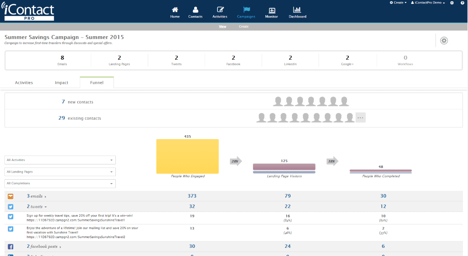Image resolution: width=468 pixels, height=256 pixels.
Task: Open the Create menu
Action: pos(397,3)
